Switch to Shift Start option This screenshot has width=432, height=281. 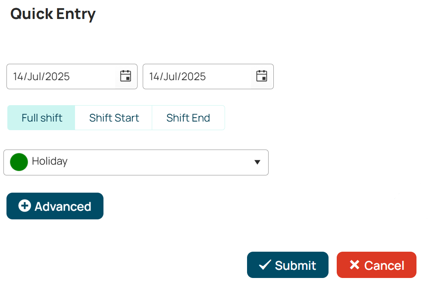tap(113, 118)
